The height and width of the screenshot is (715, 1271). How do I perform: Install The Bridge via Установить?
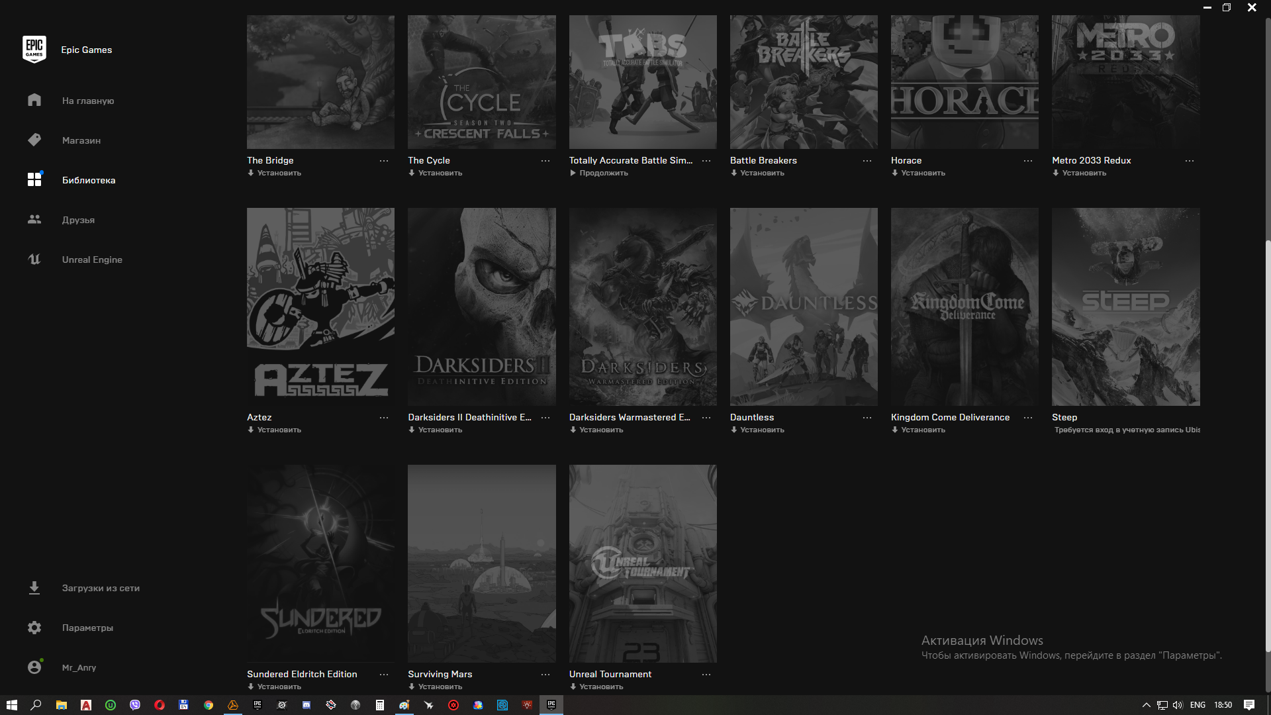[x=274, y=173]
